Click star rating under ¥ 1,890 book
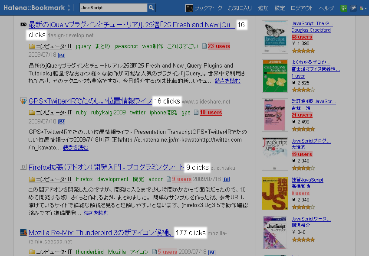The height and width of the screenshot is (256, 369). tap(303, 51)
